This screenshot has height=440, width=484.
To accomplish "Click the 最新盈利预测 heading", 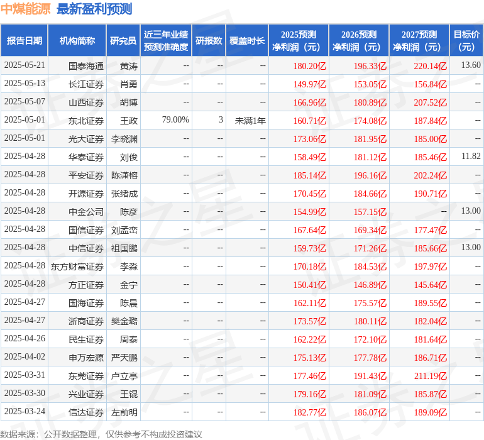I will [94, 9].
